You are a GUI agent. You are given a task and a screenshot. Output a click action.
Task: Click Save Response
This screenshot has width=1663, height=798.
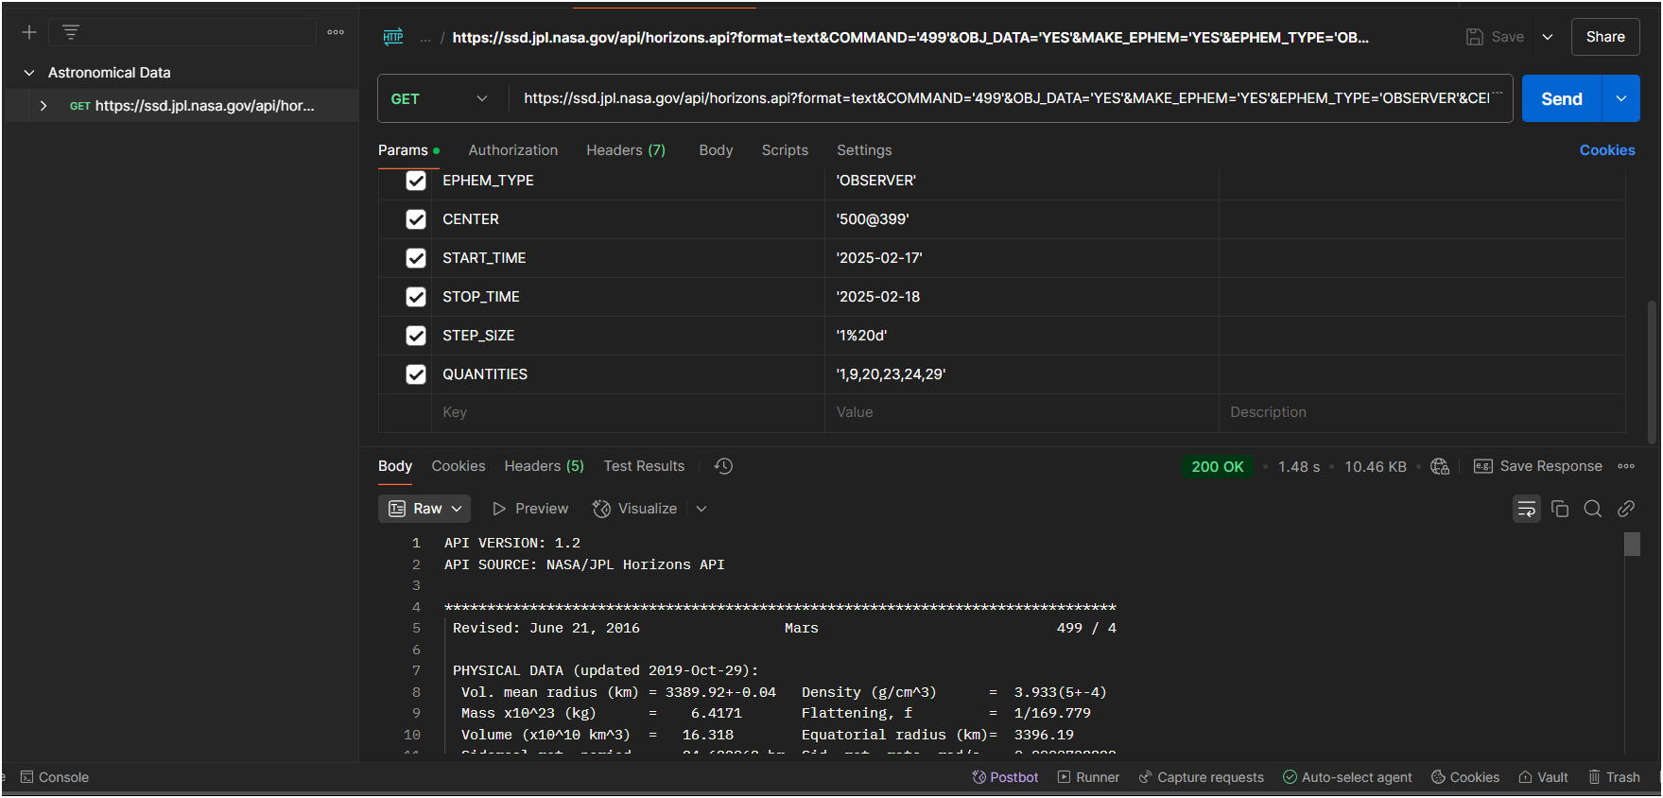pos(1538,466)
